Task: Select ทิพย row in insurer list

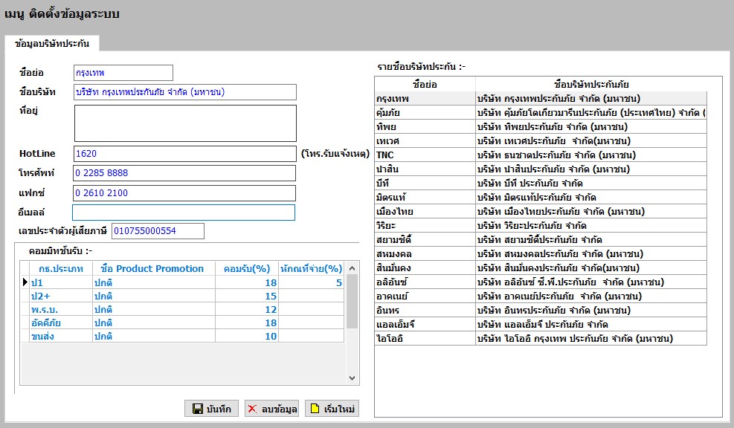Action: (541, 127)
